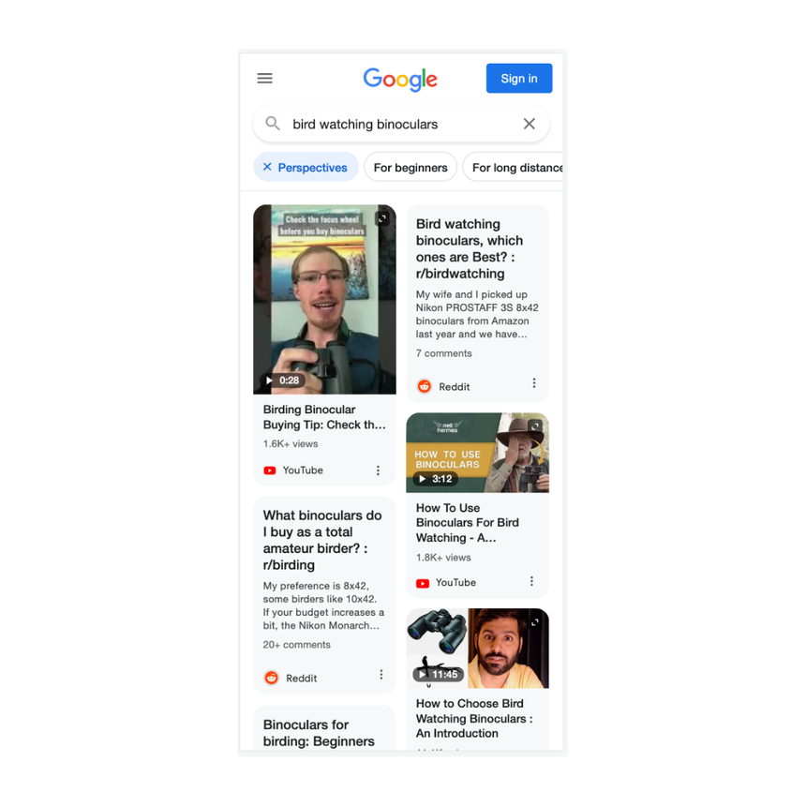The height and width of the screenshot is (806, 806).
Task: Open "What binoculars do I buy" Reddit post
Action: (322, 540)
